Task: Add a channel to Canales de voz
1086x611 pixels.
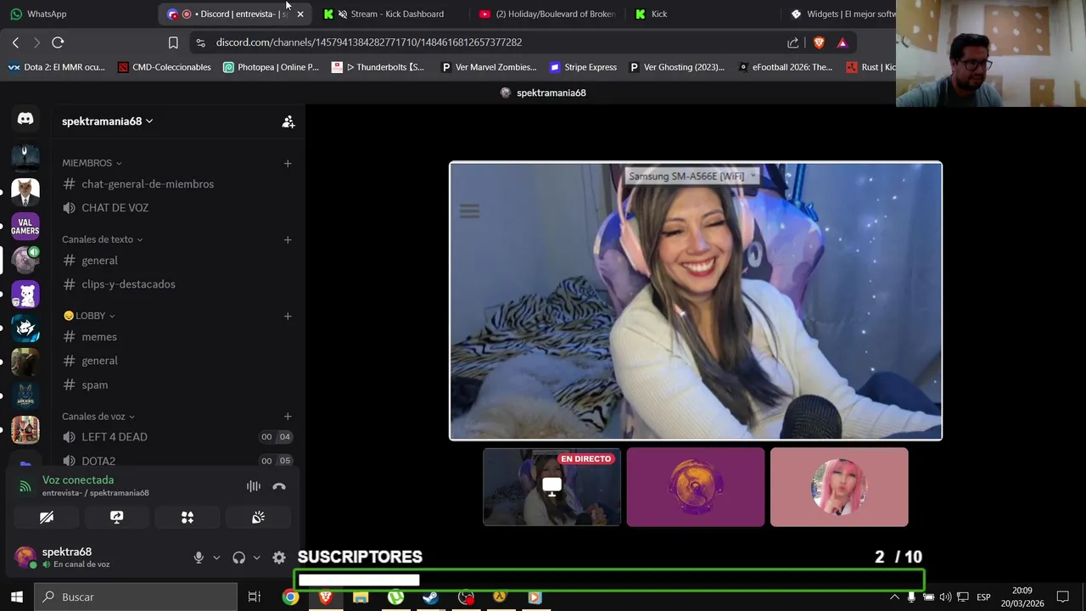Action: coord(288,417)
